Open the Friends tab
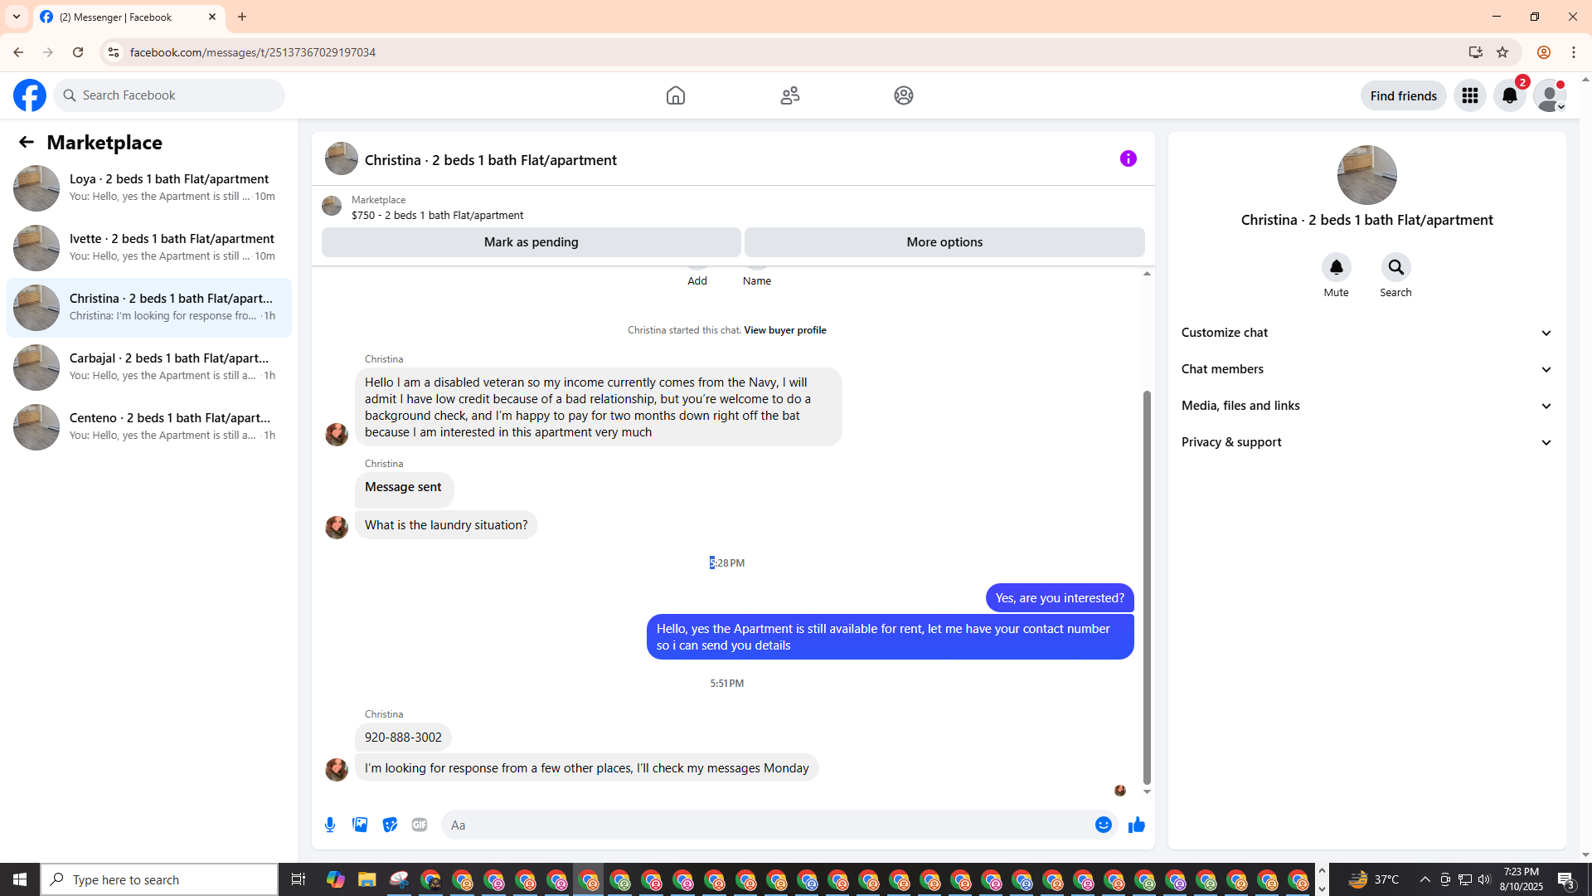The width and height of the screenshot is (1592, 896). pyautogui.click(x=789, y=95)
